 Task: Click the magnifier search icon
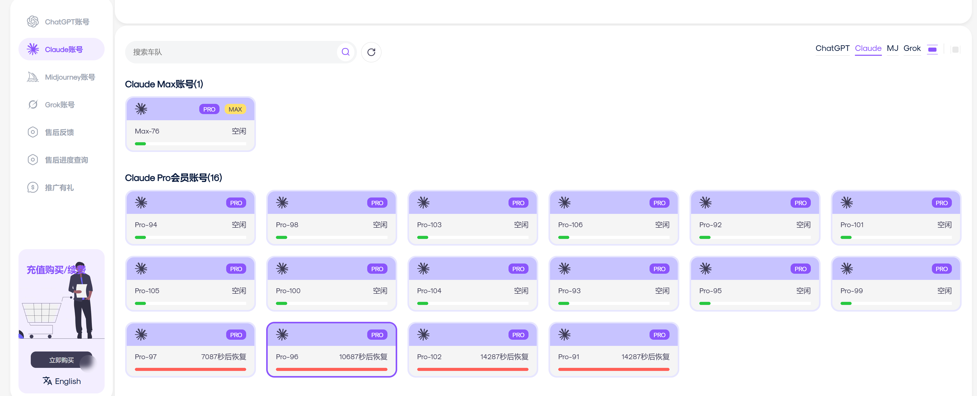345,52
